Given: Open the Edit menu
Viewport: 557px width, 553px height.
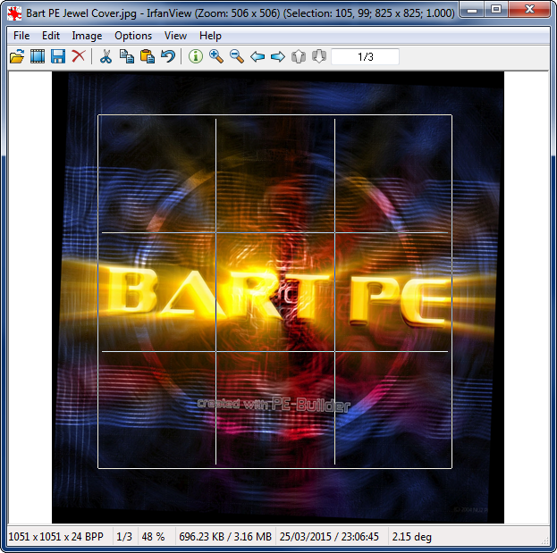Looking at the screenshot, I should tap(51, 36).
